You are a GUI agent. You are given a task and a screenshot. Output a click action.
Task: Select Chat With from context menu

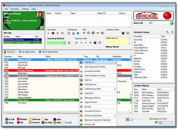point(98,93)
